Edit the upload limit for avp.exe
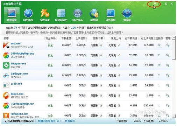 point(119,45)
